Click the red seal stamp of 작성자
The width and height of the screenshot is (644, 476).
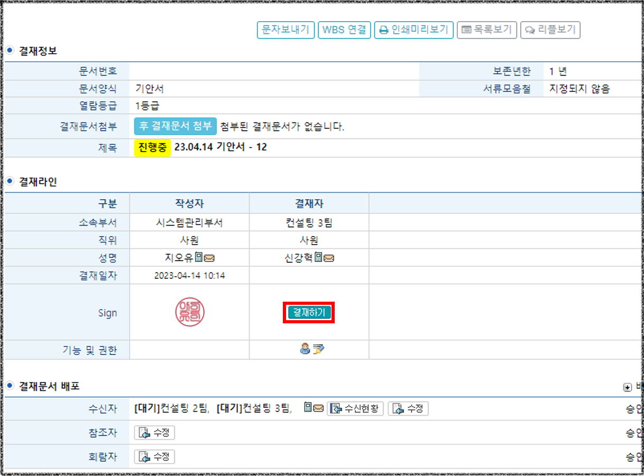[x=190, y=312]
